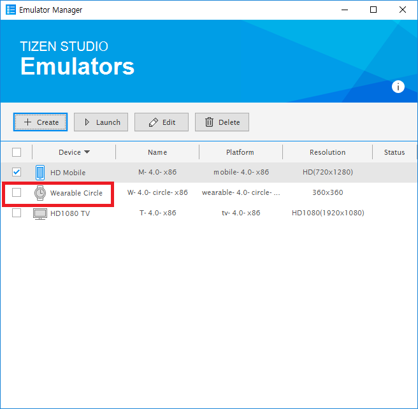Click the Name column header
This screenshot has width=418, height=409.
click(x=157, y=152)
